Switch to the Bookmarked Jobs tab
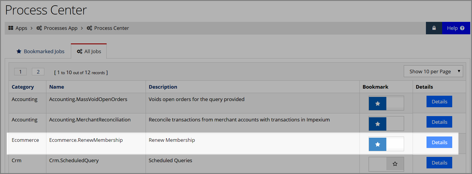This screenshot has width=472, height=174. [x=40, y=51]
